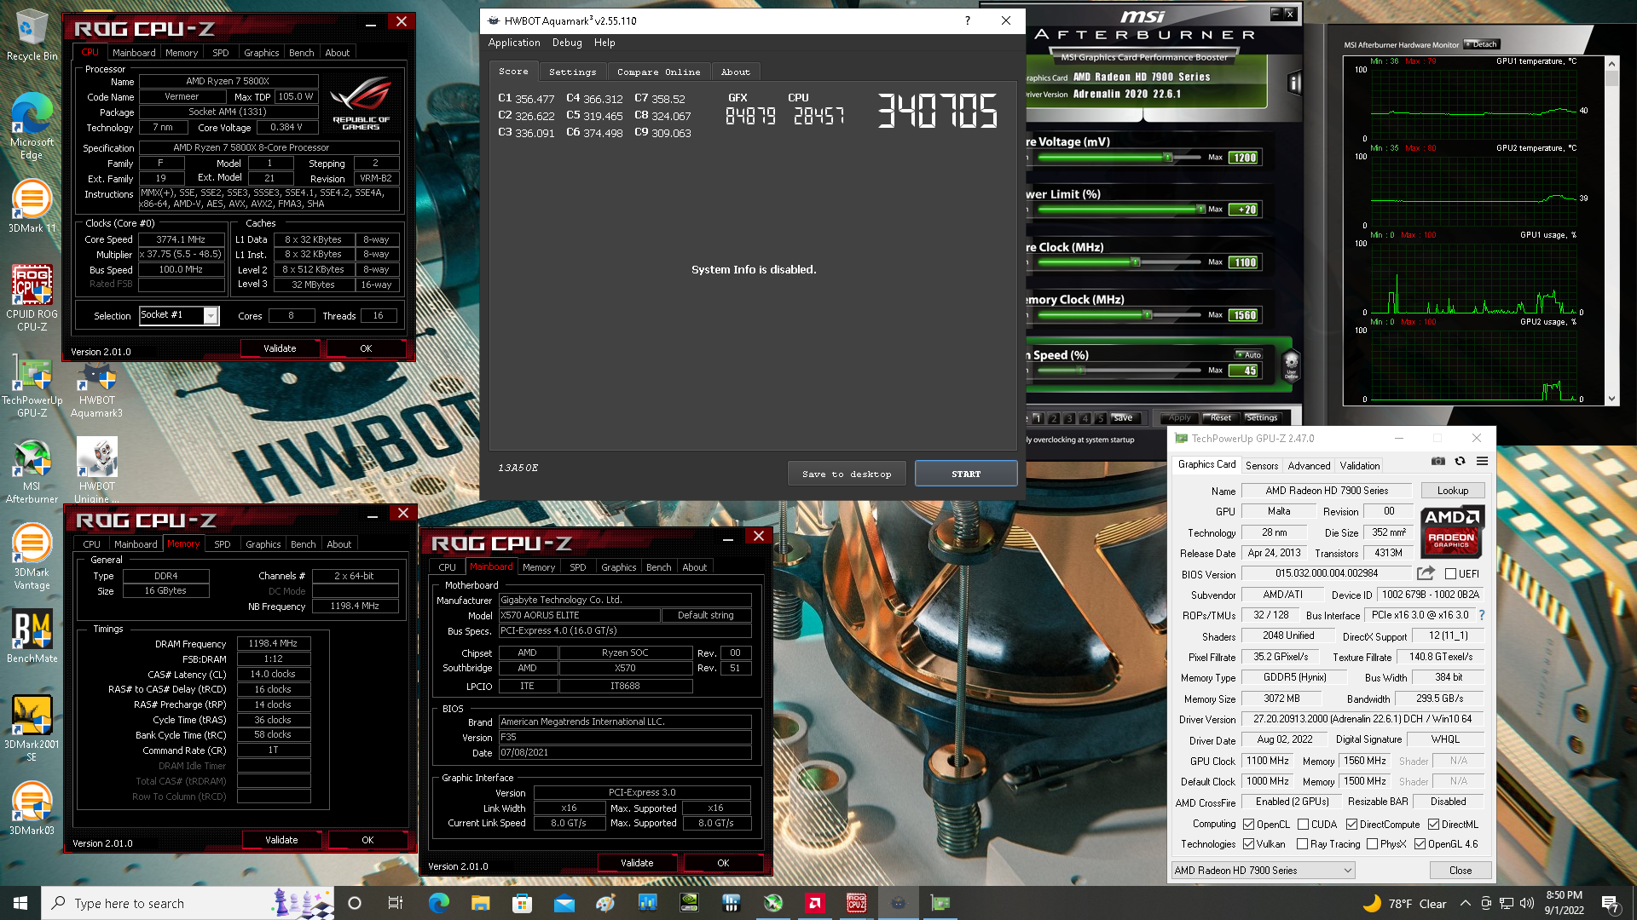Click the save profile button in Afterburner
The image size is (1637, 920).
(x=1123, y=418)
